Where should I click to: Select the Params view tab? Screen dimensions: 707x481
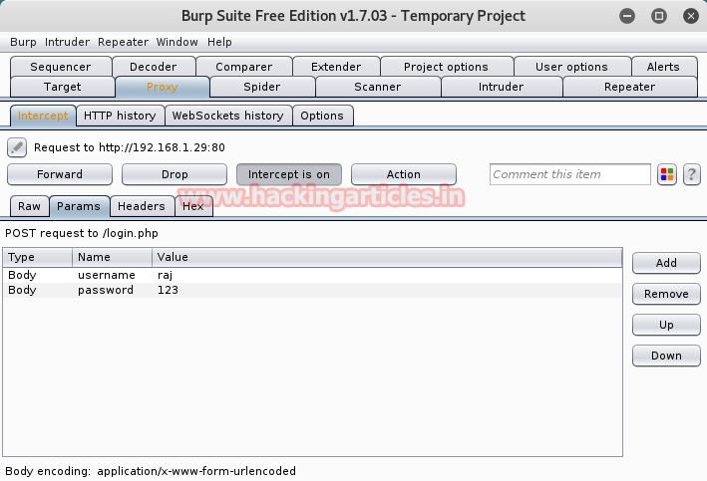click(x=79, y=206)
